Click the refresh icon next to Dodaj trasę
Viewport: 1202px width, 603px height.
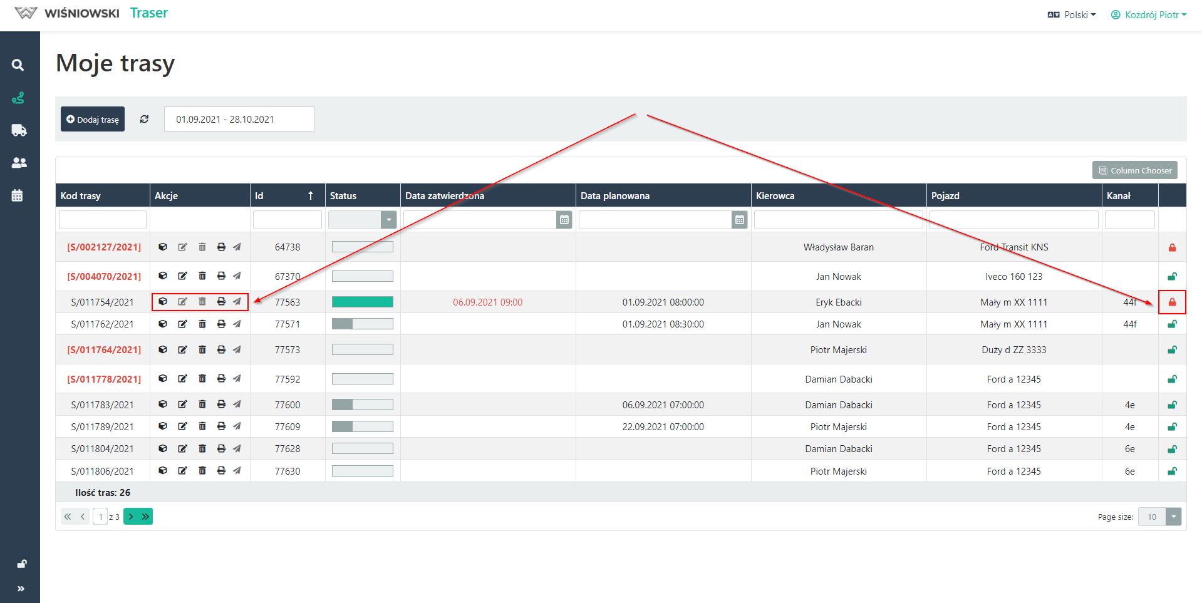pyautogui.click(x=144, y=119)
